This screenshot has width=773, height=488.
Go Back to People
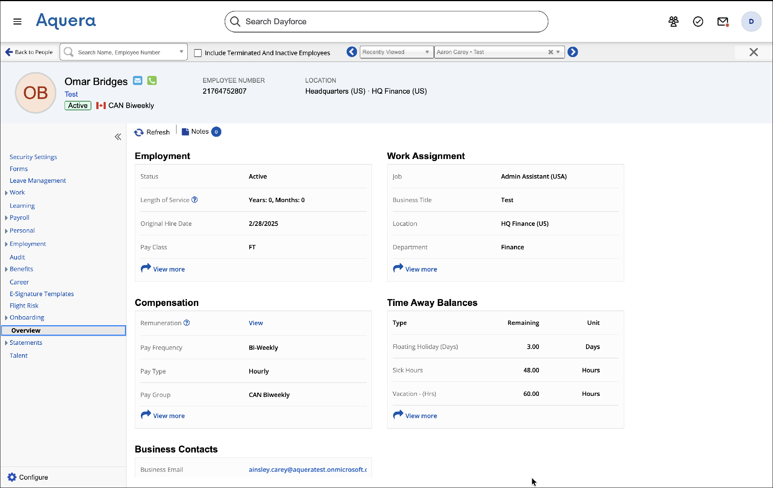[29, 52]
